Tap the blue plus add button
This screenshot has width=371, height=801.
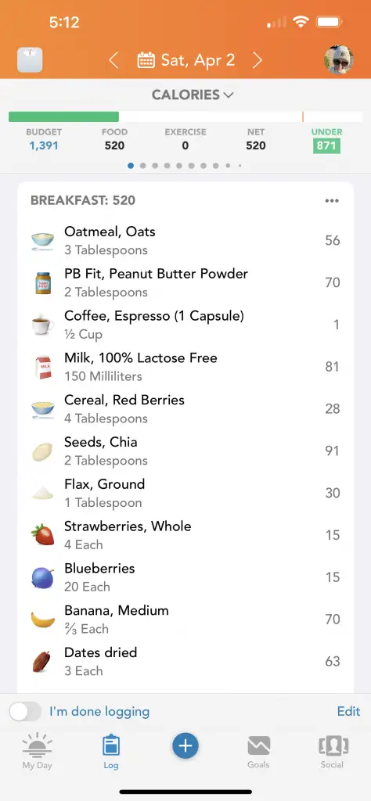coord(185,746)
